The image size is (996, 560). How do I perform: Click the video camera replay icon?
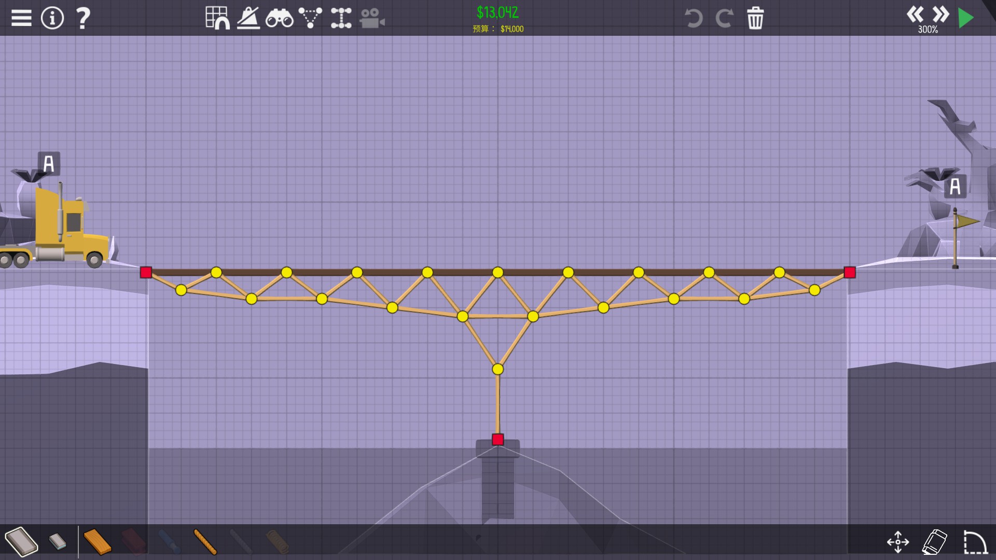pyautogui.click(x=372, y=19)
